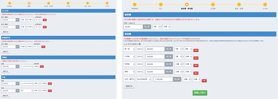Click the 1,760,000 university cost field
Viewport: 278px width, 99px height.
click(163, 79)
